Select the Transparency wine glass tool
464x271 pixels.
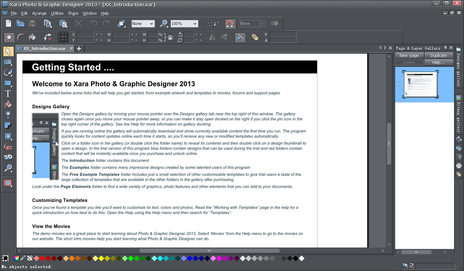coord(8,115)
